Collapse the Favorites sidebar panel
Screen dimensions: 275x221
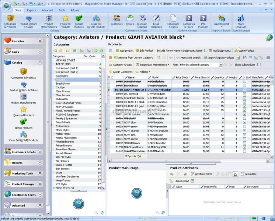[40, 41]
